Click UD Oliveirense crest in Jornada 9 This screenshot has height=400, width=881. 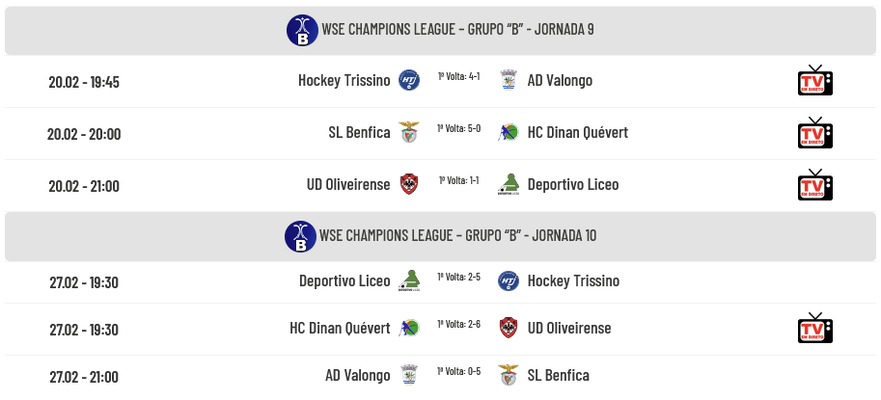(x=409, y=185)
